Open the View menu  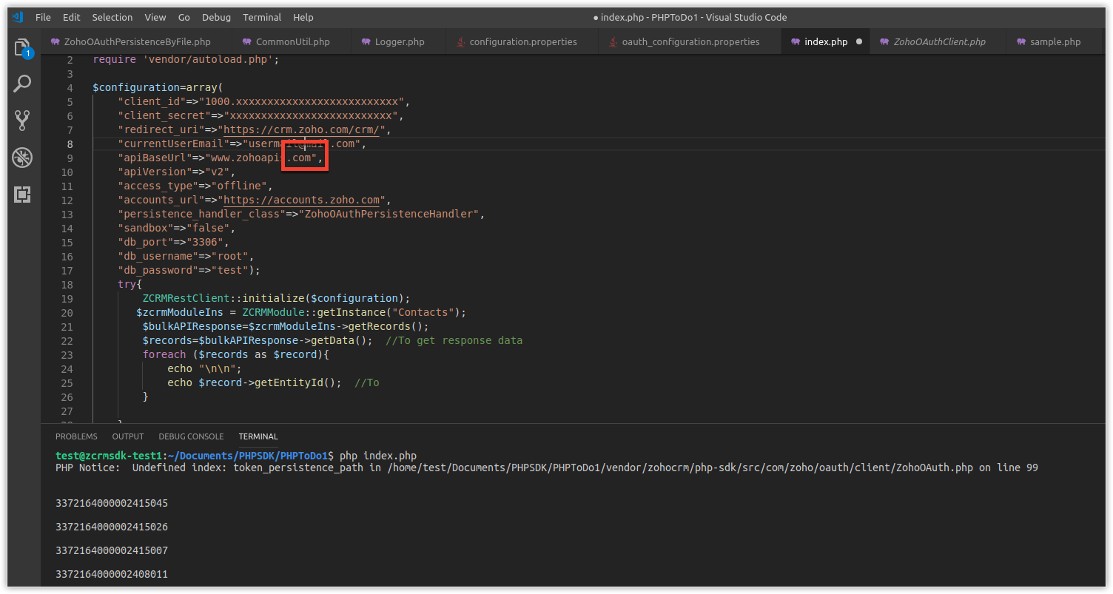pos(155,17)
